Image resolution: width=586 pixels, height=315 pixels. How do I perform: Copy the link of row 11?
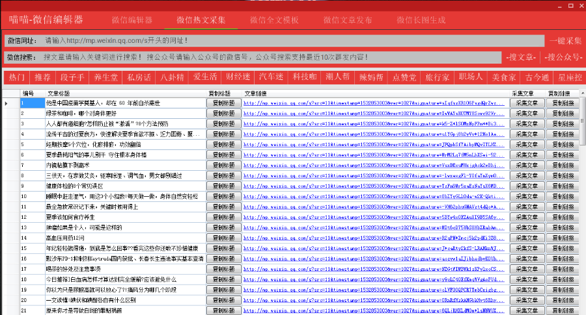pyautogui.click(x=563, y=207)
